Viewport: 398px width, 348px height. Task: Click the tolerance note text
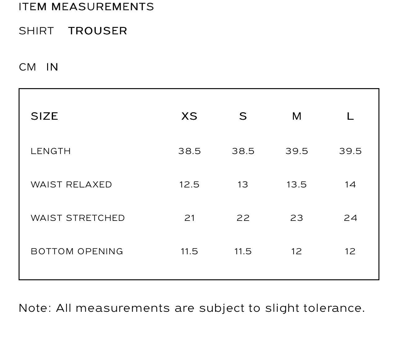pos(192,308)
